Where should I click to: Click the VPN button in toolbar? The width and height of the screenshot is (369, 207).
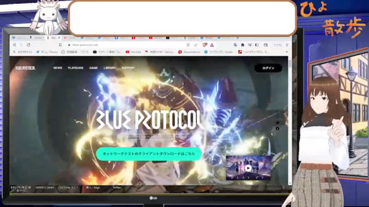coord(278,45)
